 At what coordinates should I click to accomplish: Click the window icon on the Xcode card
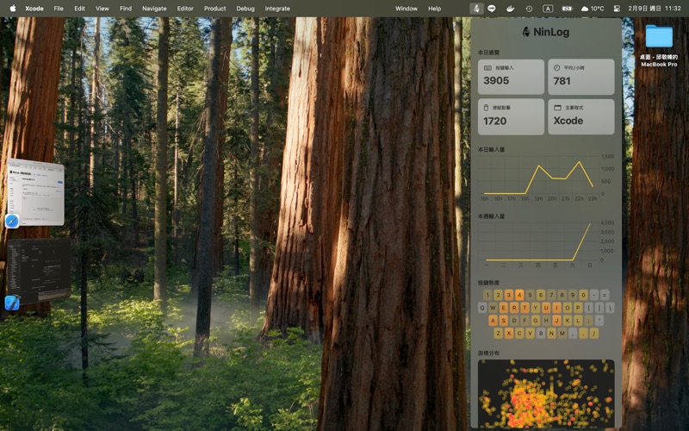(x=557, y=108)
